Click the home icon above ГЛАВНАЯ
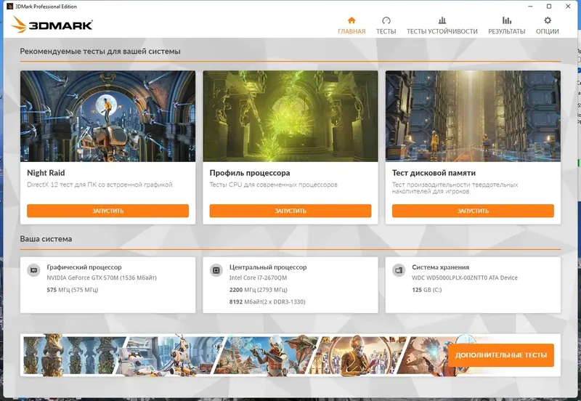581x401 pixels. point(352,20)
